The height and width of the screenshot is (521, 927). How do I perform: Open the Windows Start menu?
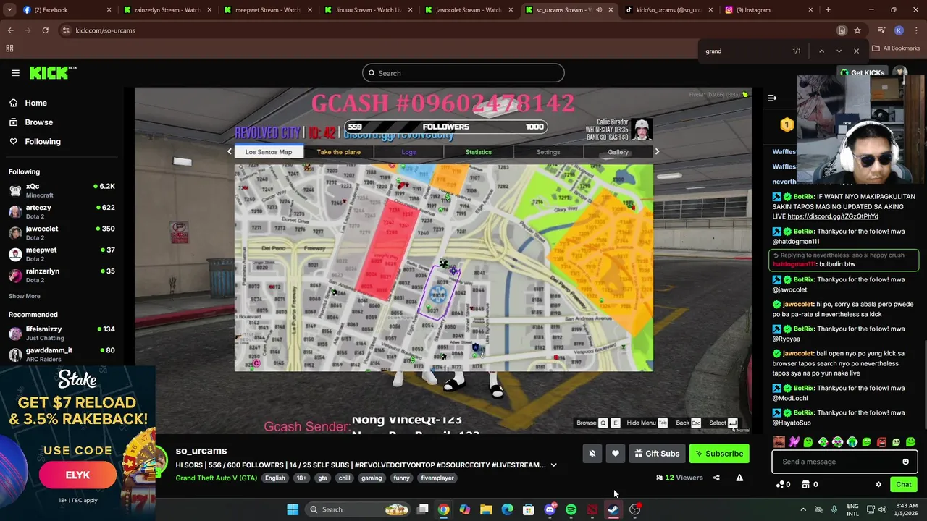click(x=293, y=509)
